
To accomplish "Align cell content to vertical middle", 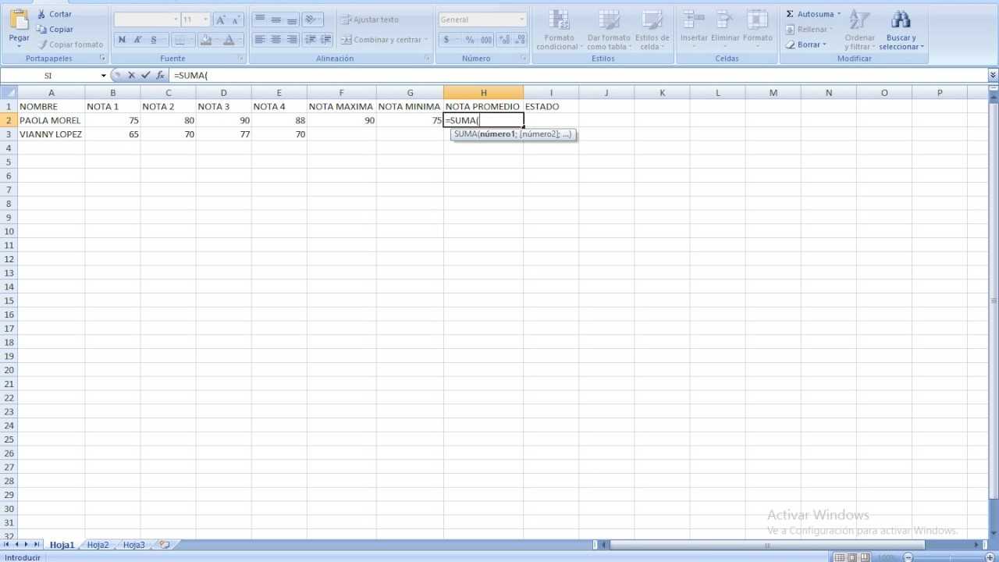I will tap(276, 20).
